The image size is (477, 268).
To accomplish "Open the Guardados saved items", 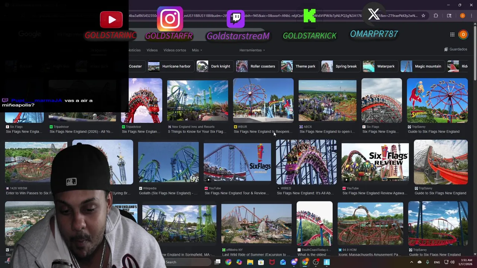I will (x=455, y=49).
